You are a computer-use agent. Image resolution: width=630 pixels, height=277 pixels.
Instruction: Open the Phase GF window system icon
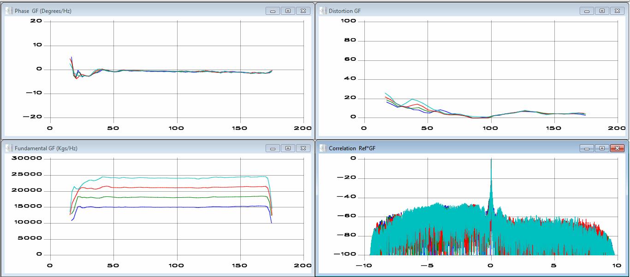(x=8, y=11)
